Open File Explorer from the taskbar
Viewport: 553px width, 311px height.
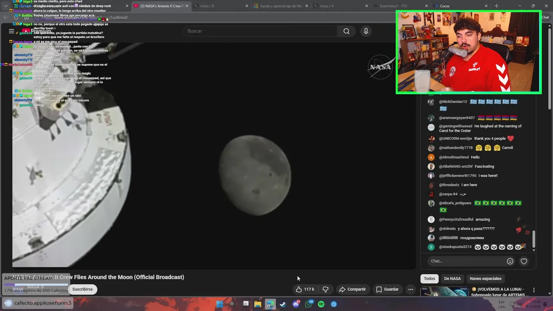tap(257, 304)
